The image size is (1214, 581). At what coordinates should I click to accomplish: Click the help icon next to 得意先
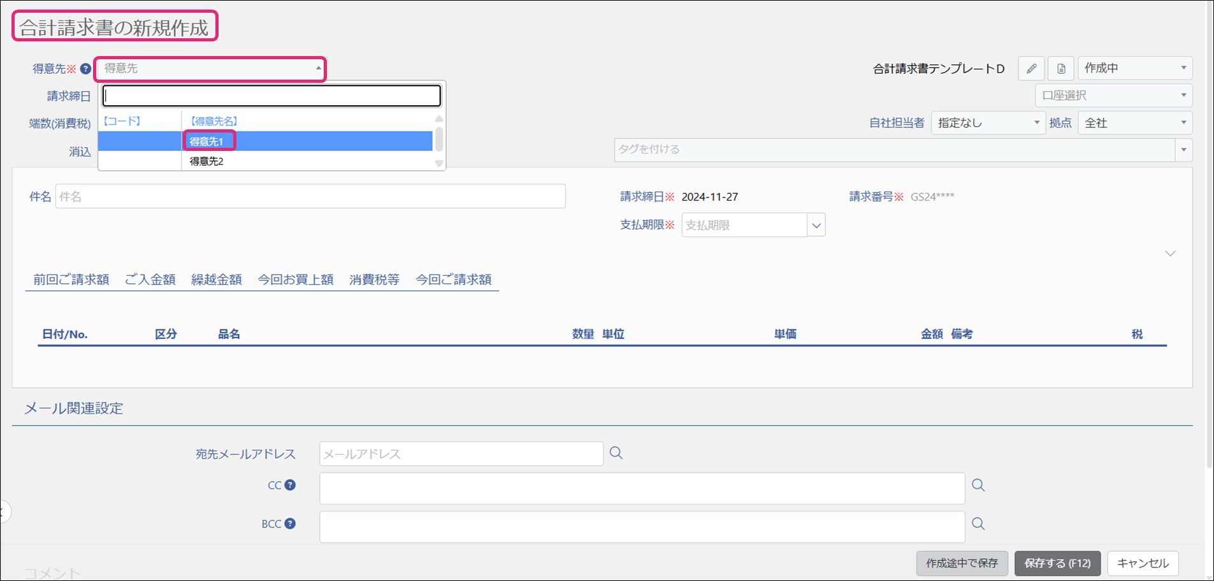point(85,69)
